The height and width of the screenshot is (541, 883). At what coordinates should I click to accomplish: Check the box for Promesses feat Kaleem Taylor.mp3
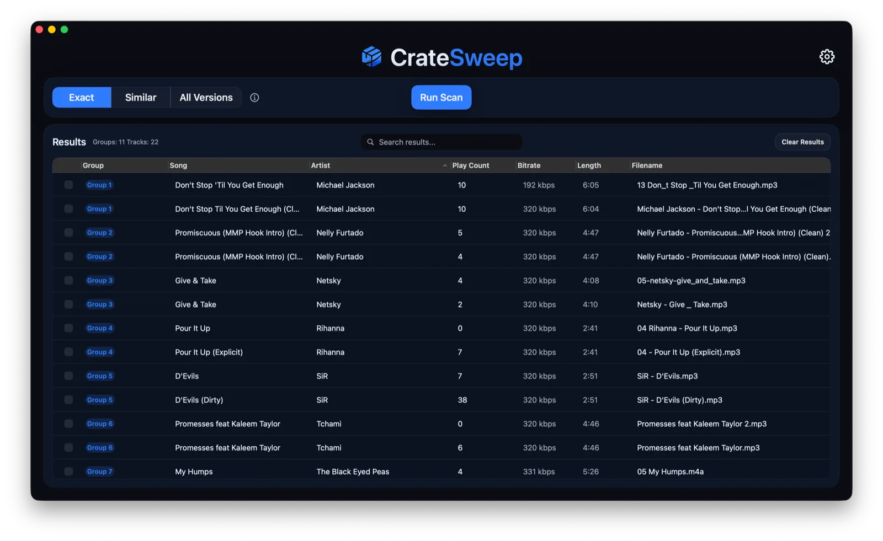(x=68, y=448)
